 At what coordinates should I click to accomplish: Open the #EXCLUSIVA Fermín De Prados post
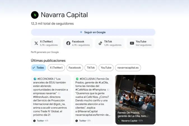tap(93, 100)
